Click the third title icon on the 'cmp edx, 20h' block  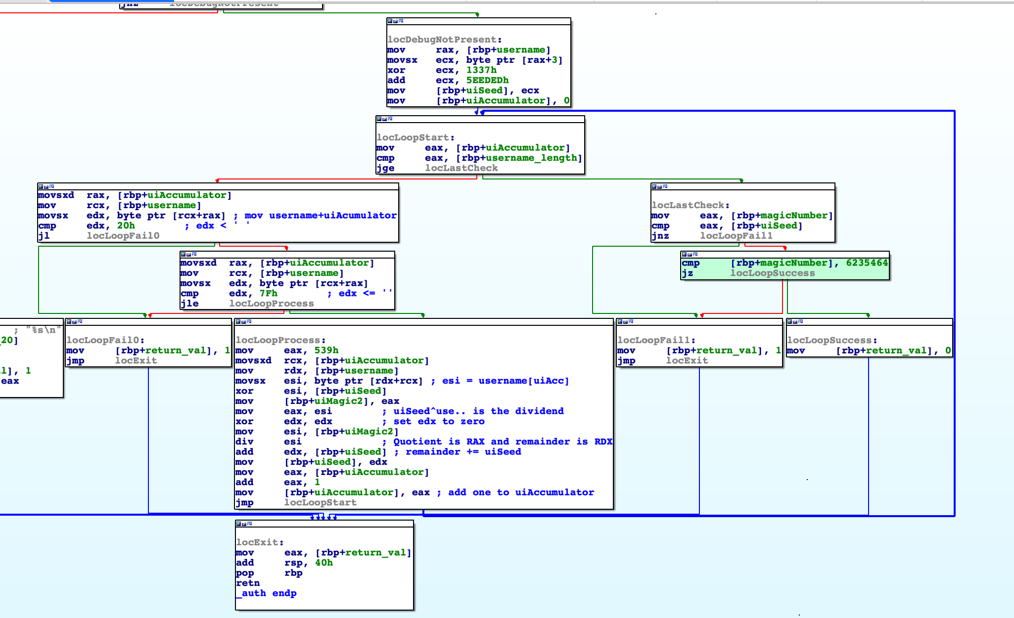[x=52, y=187]
